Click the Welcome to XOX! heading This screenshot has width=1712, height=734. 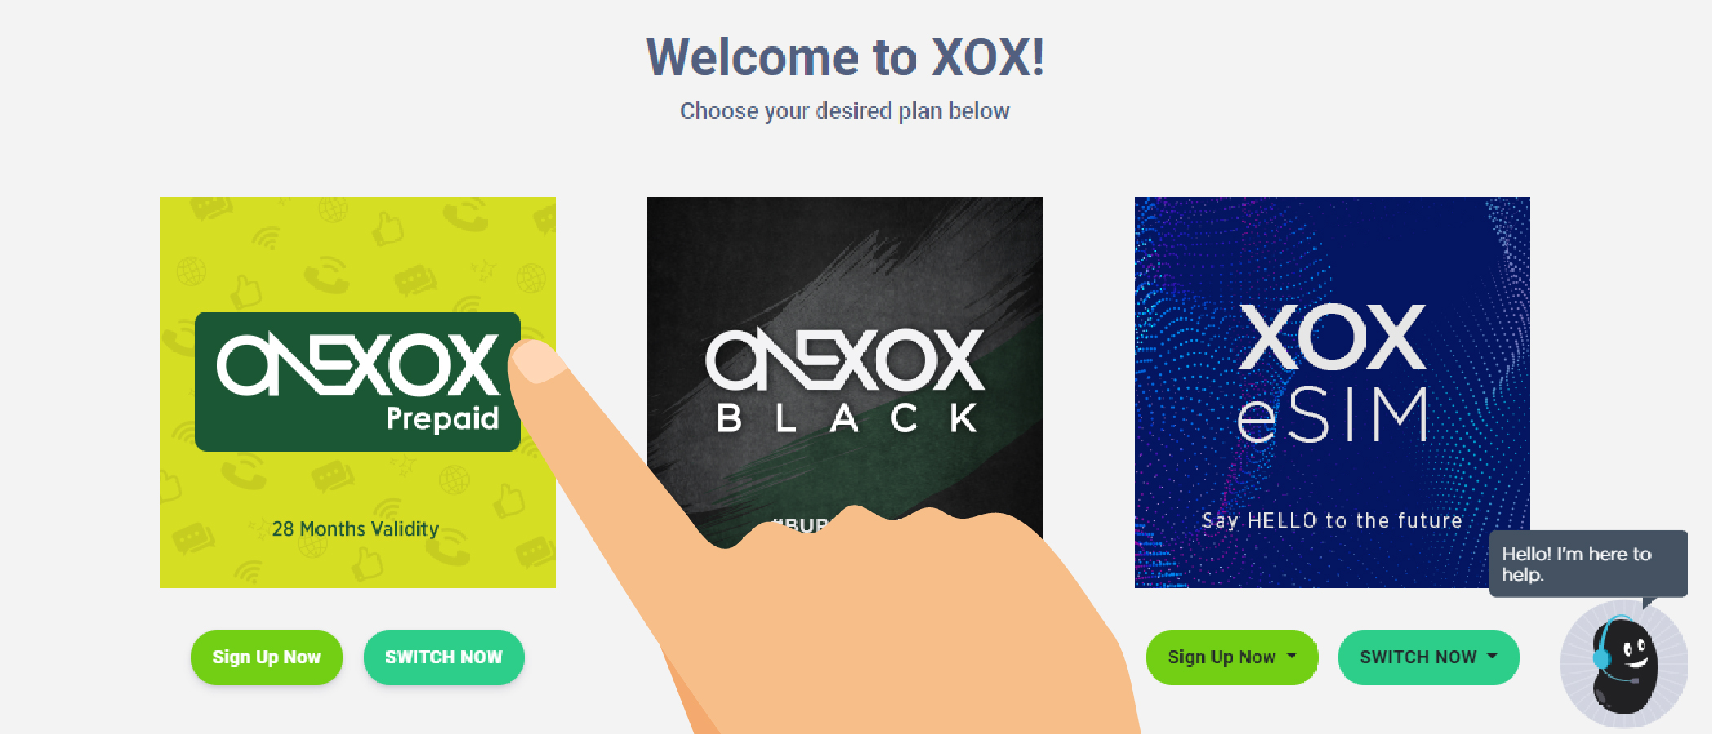point(845,57)
